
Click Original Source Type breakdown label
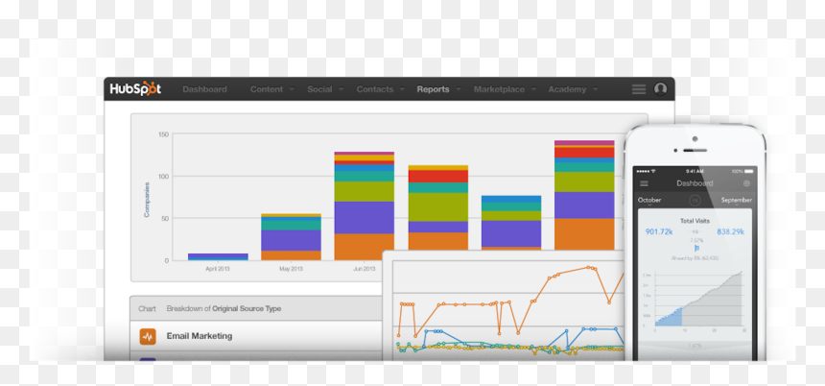[x=247, y=308]
